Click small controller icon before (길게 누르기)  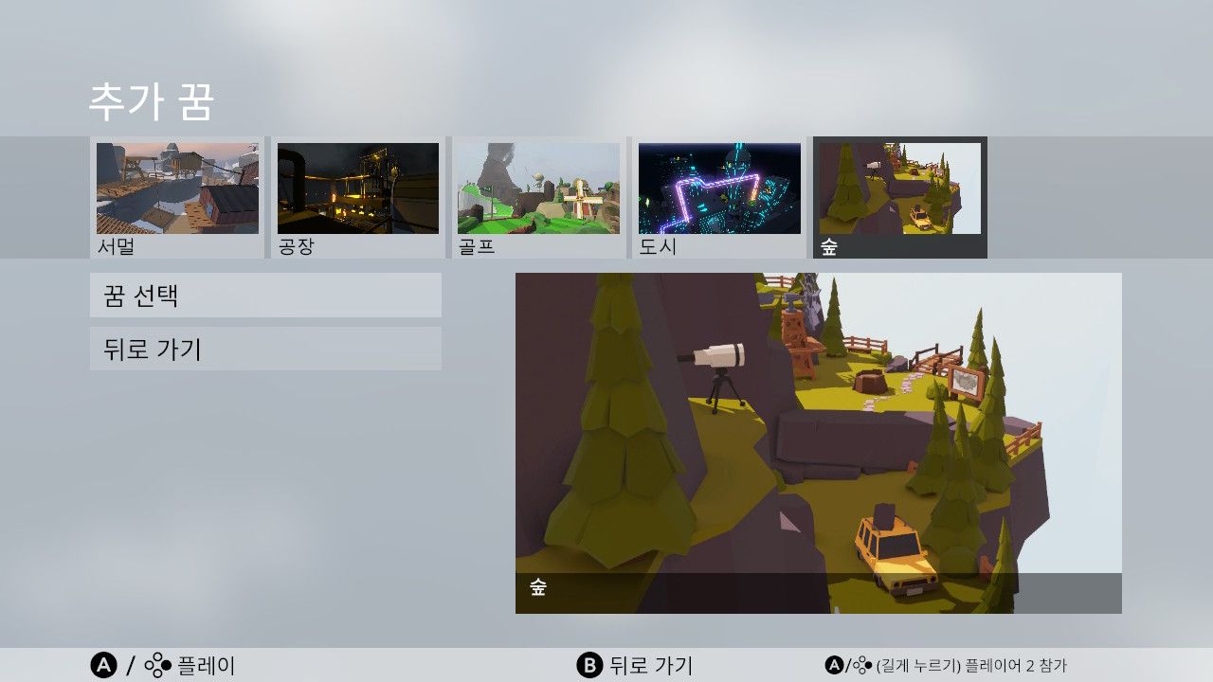pos(861,666)
